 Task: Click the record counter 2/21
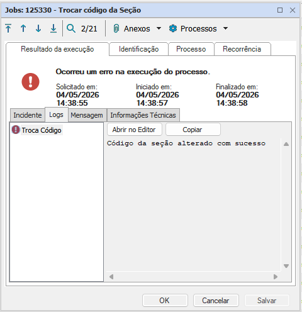(89, 29)
